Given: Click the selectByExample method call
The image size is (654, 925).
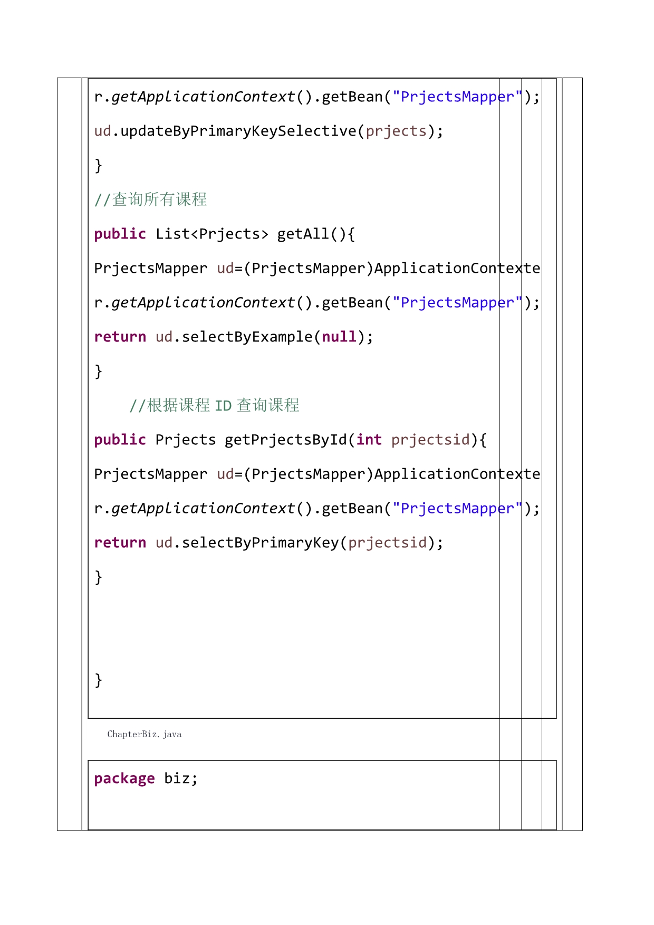Looking at the screenshot, I should [x=247, y=337].
